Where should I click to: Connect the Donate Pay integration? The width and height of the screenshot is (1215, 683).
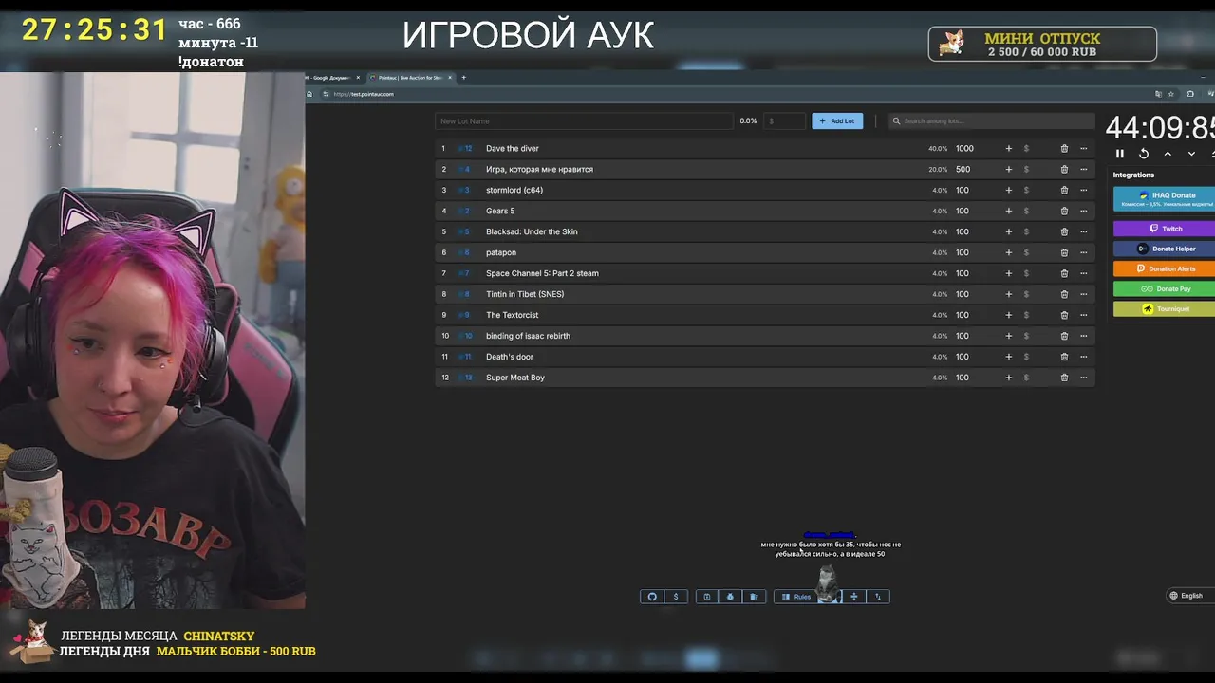click(x=1164, y=288)
